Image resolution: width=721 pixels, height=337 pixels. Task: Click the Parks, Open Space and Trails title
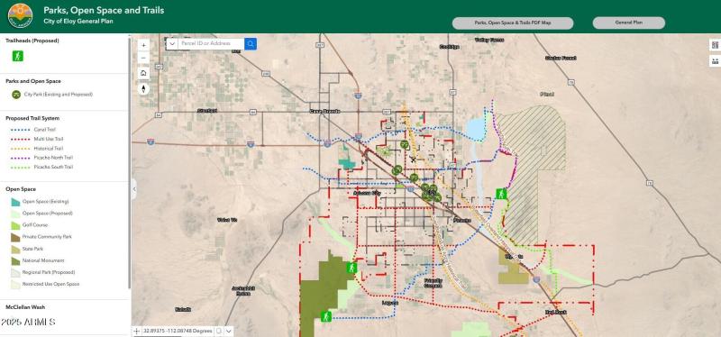click(x=104, y=10)
